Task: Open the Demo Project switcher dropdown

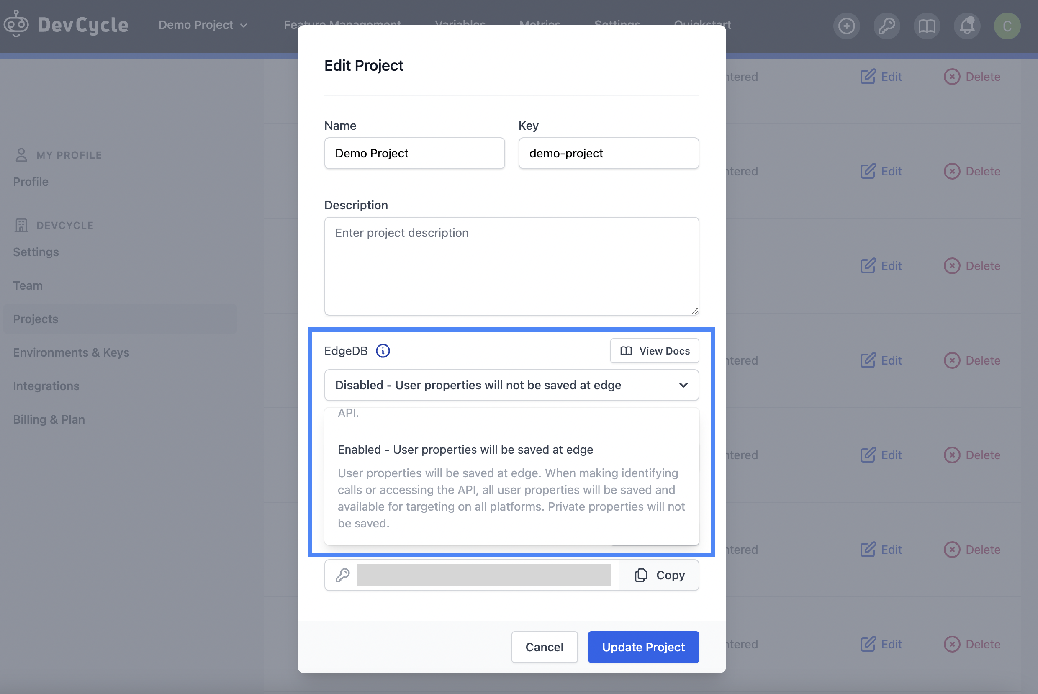Action: 203,25
